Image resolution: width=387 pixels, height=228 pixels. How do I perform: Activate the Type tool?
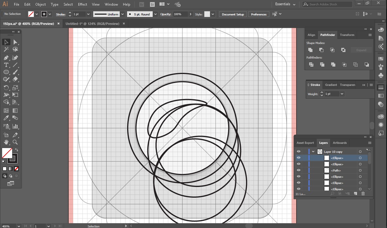(6, 65)
